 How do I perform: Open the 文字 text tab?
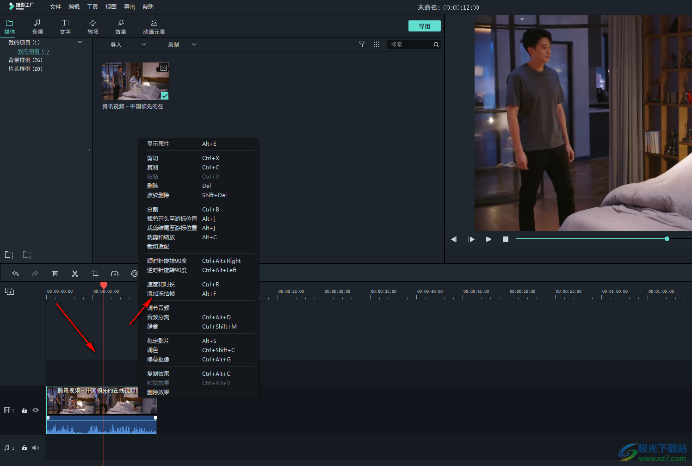65,27
